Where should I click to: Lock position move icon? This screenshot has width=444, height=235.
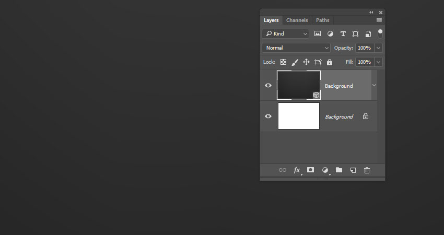306,62
